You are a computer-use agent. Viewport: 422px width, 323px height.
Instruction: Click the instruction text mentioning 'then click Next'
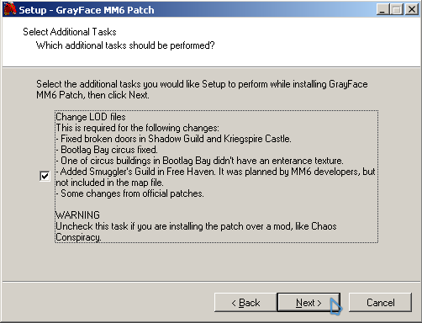point(202,89)
